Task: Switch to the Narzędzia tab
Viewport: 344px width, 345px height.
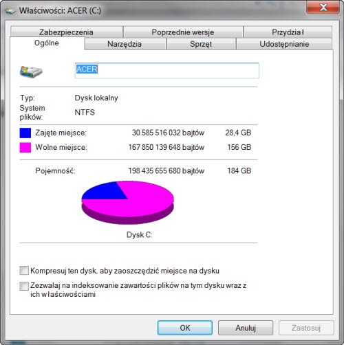Action: click(125, 44)
